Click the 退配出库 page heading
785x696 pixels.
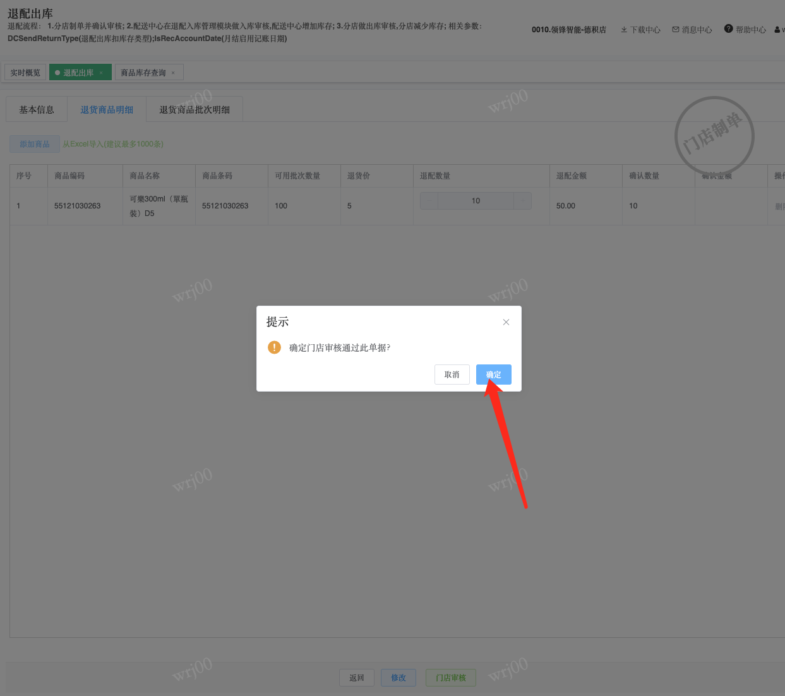30,13
